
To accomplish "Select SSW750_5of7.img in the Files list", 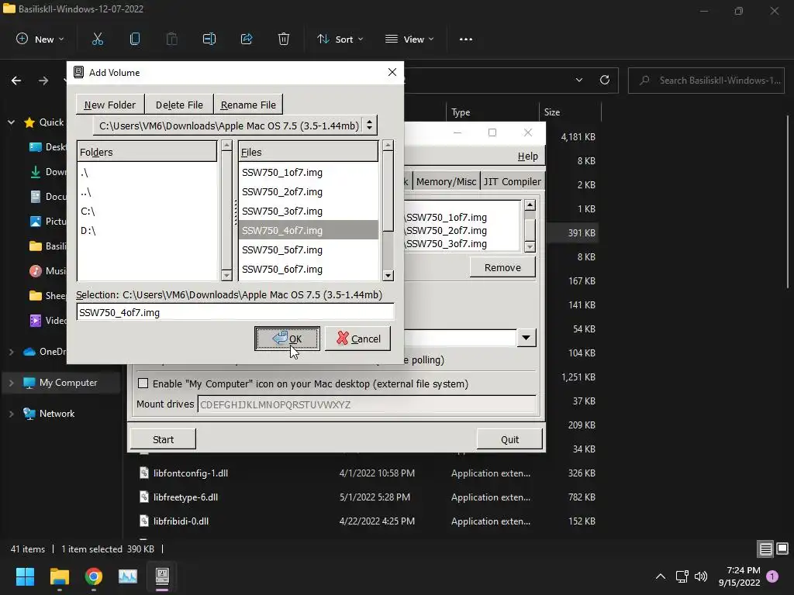I will [x=308, y=250].
